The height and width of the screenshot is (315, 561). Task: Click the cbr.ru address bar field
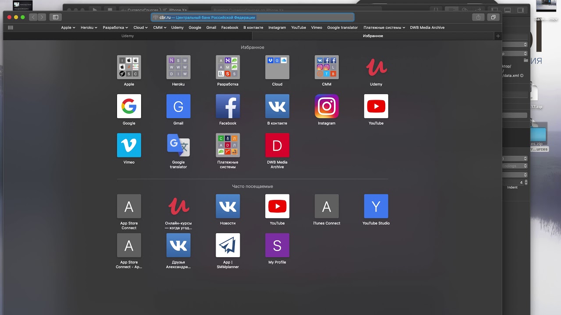tap(252, 17)
